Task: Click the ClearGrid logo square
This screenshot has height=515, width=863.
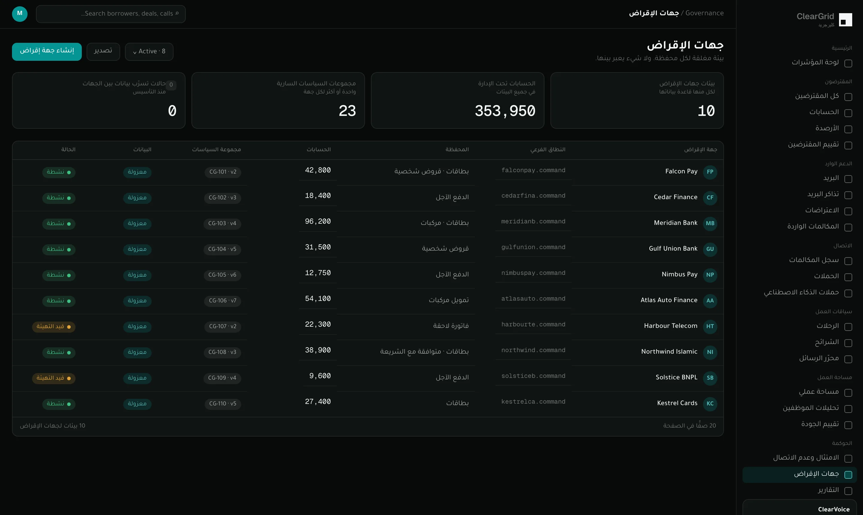Action: pyautogui.click(x=845, y=20)
